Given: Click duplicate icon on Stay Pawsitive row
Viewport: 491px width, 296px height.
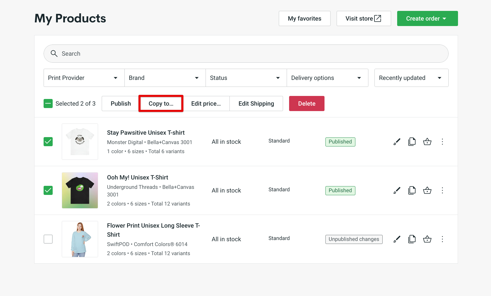Looking at the screenshot, I should point(412,141).
